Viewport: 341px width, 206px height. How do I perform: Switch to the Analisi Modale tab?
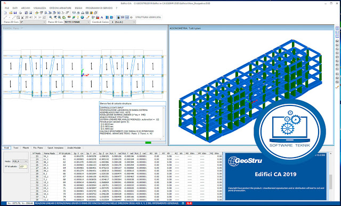(x=74, y=148)
